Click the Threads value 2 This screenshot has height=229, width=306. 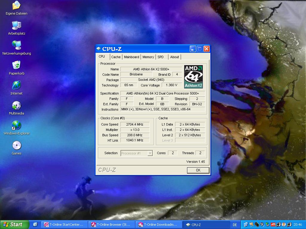(200, 153)
